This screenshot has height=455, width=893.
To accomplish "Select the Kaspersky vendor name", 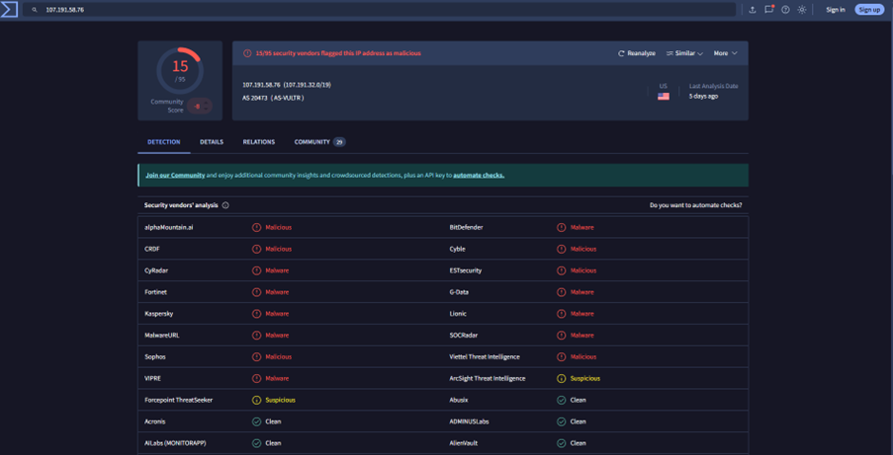I will 158,314.
